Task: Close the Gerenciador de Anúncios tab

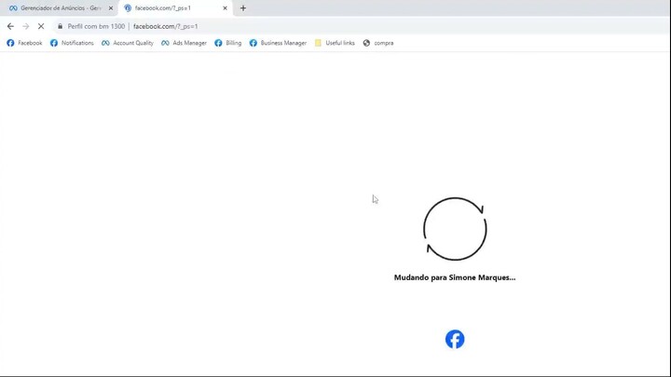Action: tap(111, 8)
